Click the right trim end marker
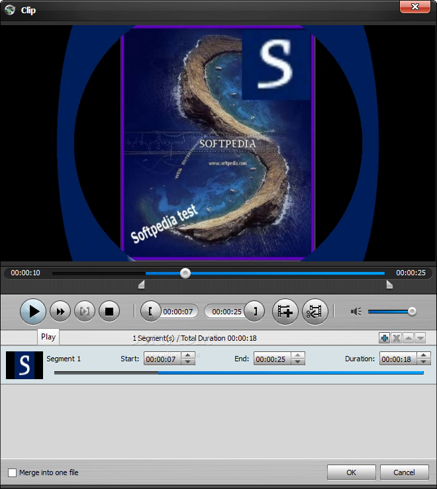This screenshot has width=437, height=489. [x=389, y=285]
